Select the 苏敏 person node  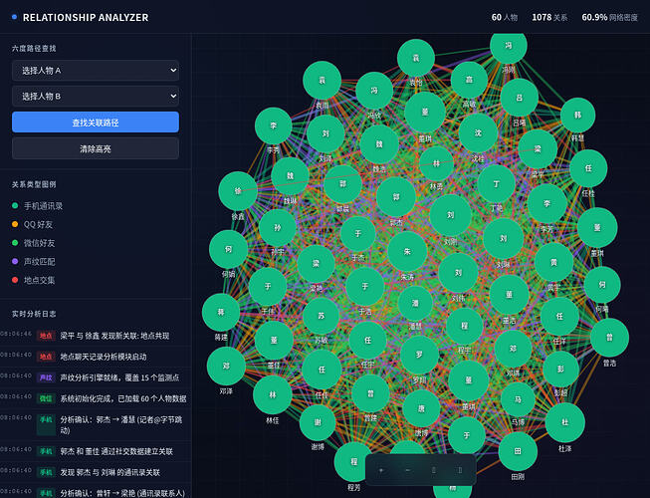pyautogui.click(x=321, y=316)
